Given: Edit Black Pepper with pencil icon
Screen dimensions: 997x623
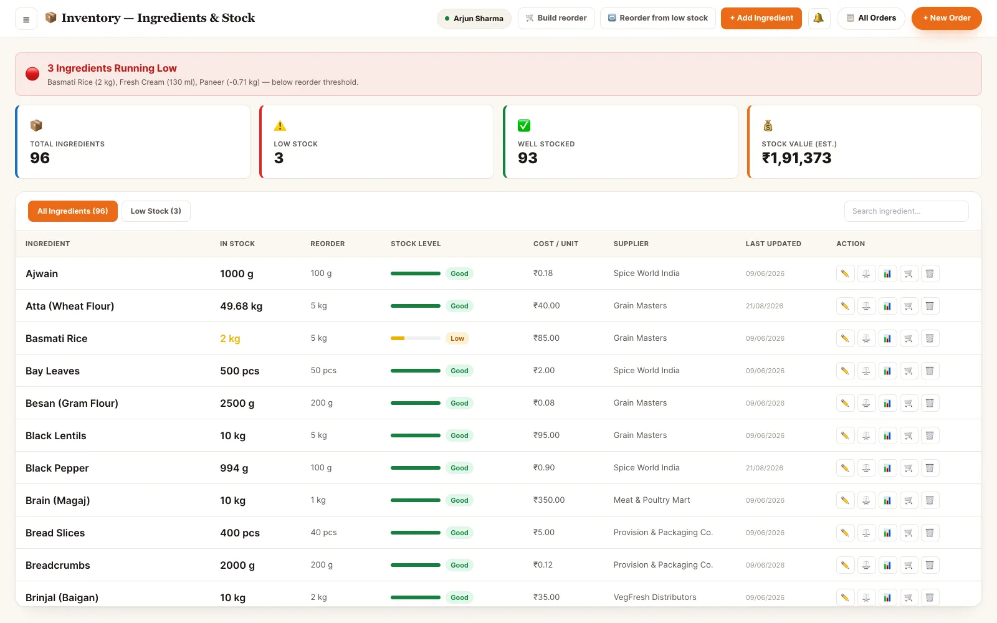Looking at the screenshot, I should pos(845,468).
